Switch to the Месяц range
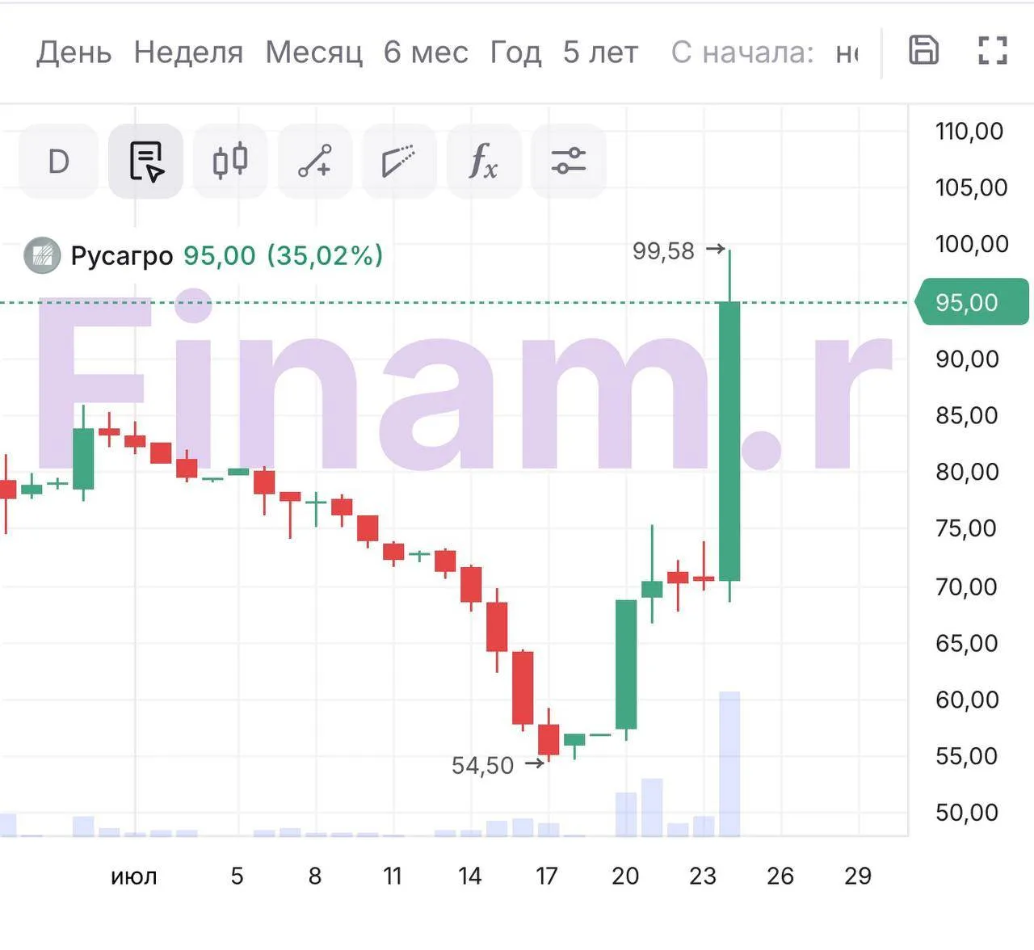Viewport: 1034px width, 950px height. (x=313, y=53)
